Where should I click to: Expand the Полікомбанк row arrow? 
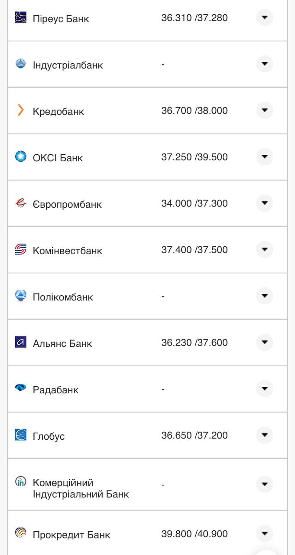265,296
